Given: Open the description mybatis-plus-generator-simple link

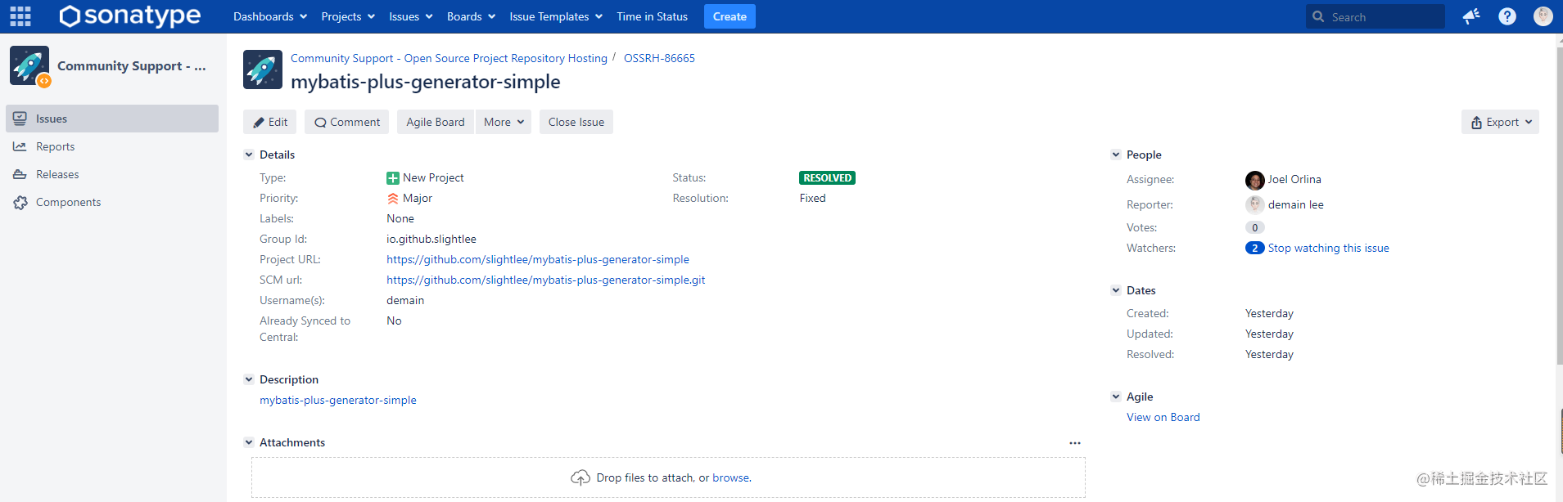Looking at the screenshot, I should click(338, 401).
